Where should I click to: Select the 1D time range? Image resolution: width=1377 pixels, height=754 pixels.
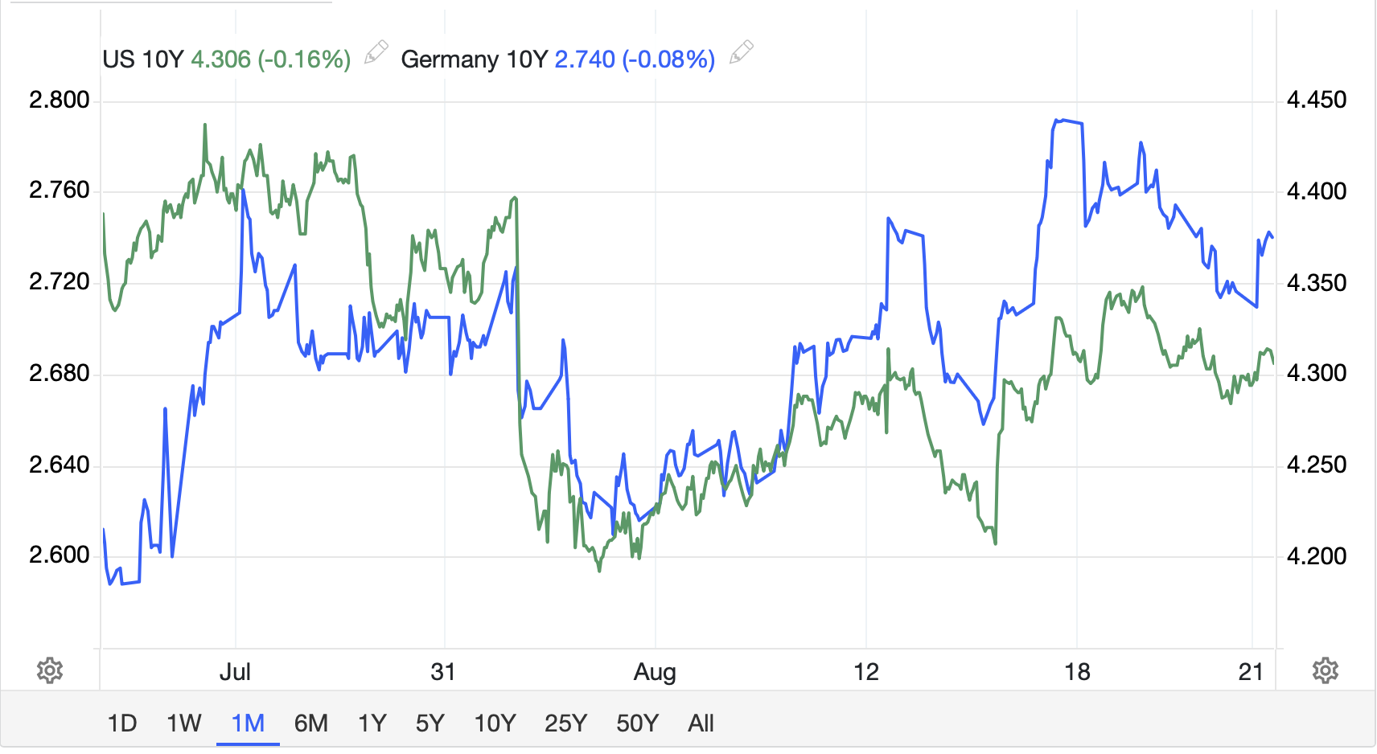coord(122,723)
